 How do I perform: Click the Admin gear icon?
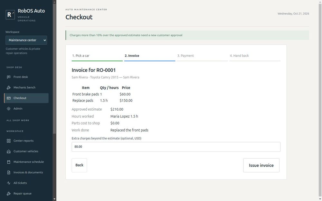[x=9, y=109]
